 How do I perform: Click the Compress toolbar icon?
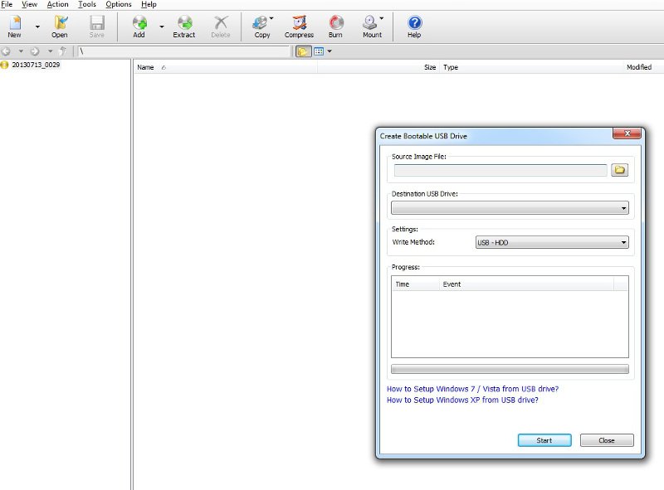299,27
